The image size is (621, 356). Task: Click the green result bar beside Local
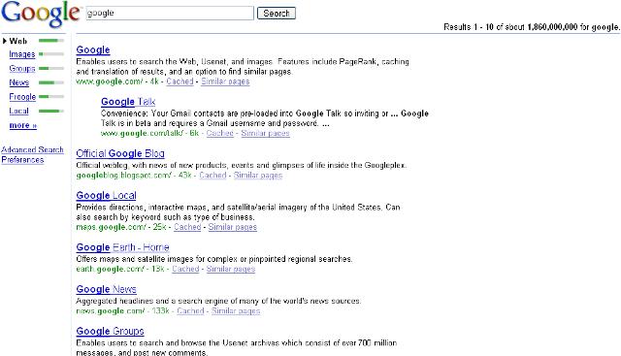51,111
